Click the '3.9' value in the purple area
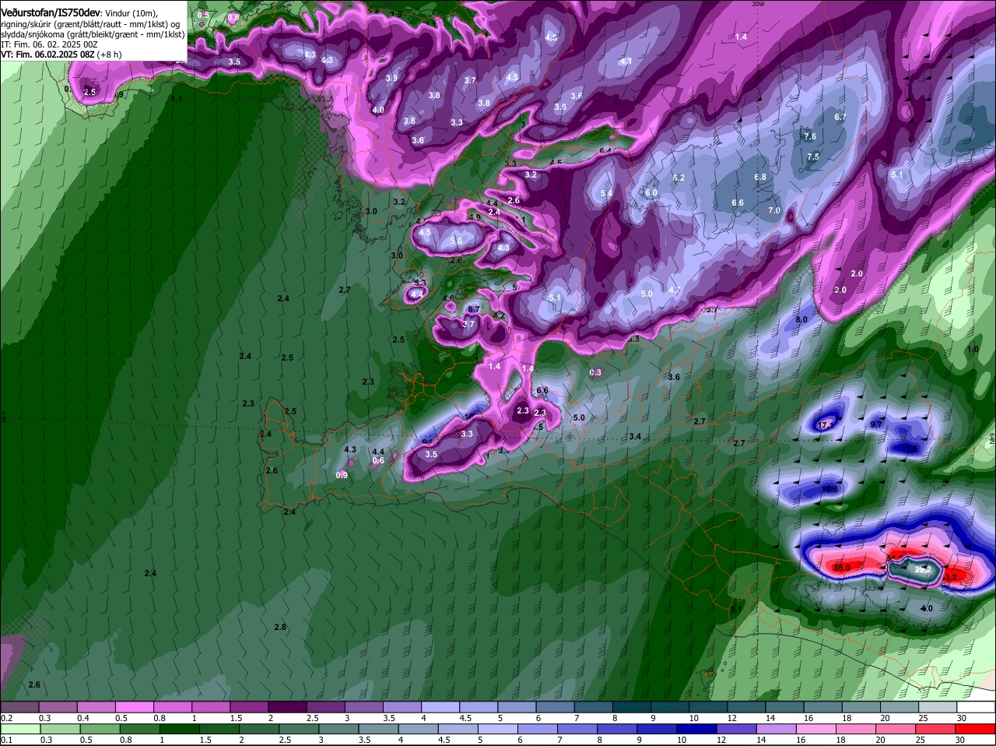 [x=391, y=78]
